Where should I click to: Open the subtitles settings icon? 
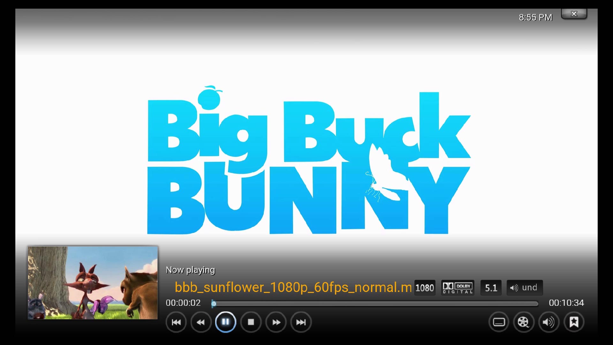click(x=499, y=322)
